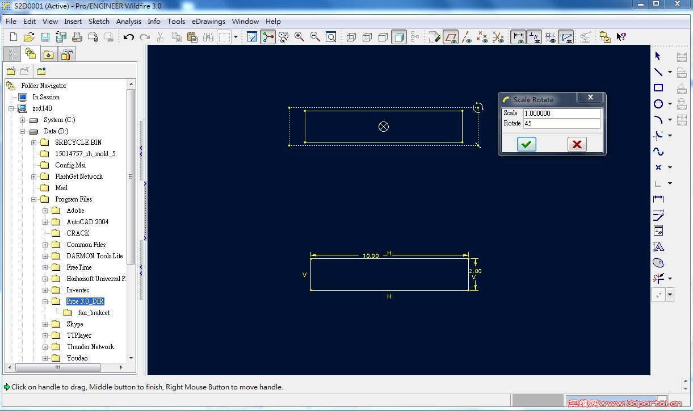Open the File menu
This screenshot has height=411, width=693.
click(11, 21)
